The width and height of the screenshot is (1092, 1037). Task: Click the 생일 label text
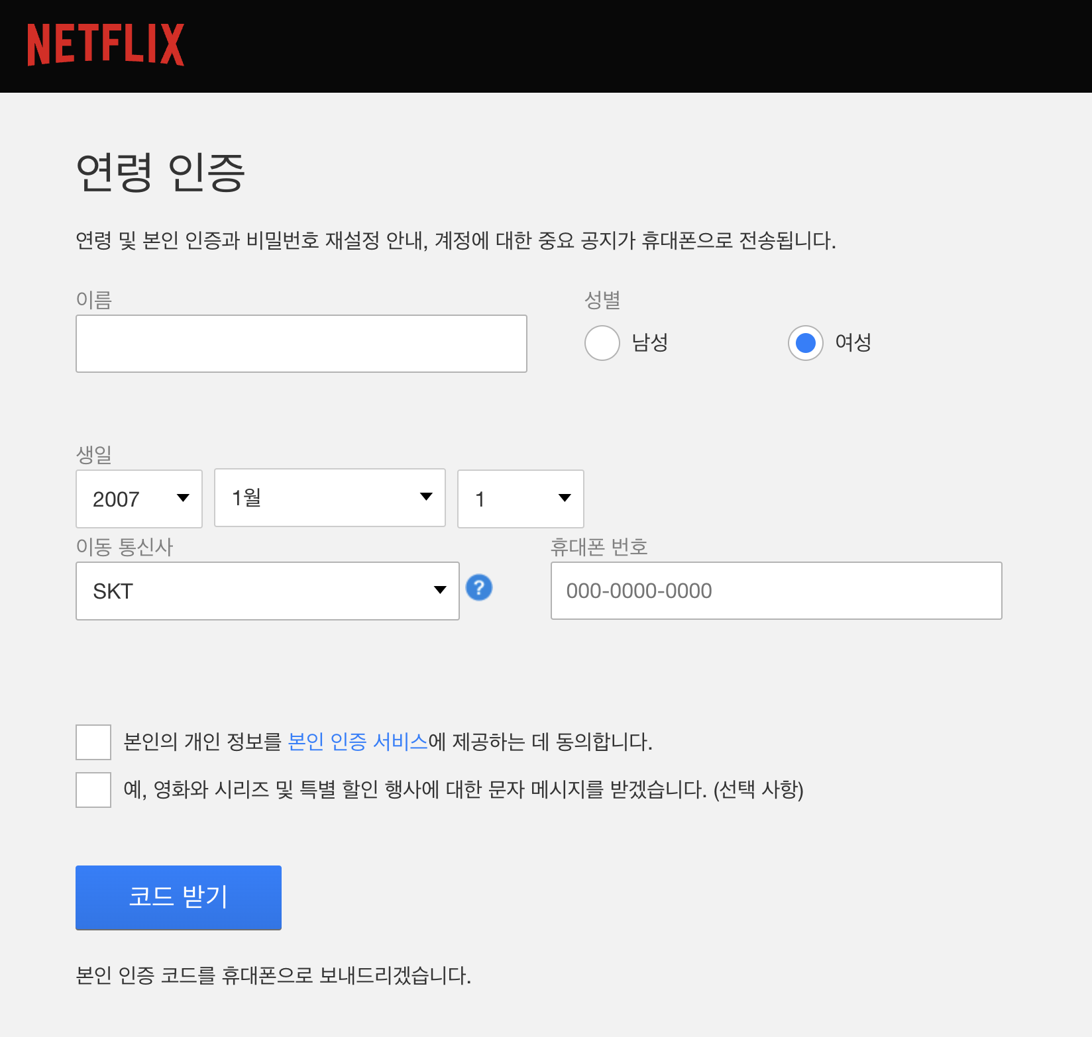tap(94, 454)
